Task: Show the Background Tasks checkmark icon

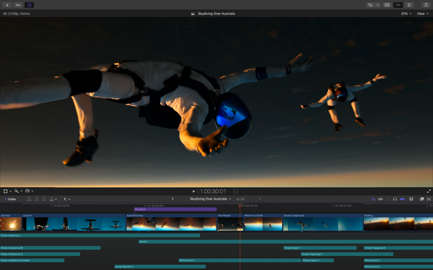Action: tap(29, 5)
